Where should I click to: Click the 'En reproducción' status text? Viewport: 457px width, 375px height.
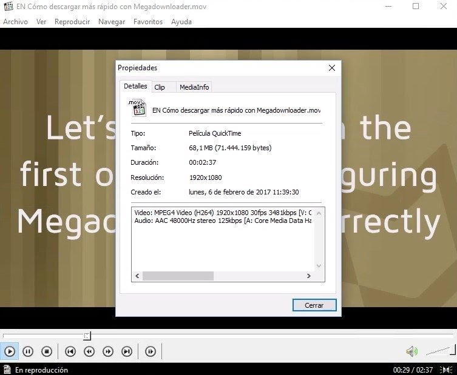[x=41, y=370]
